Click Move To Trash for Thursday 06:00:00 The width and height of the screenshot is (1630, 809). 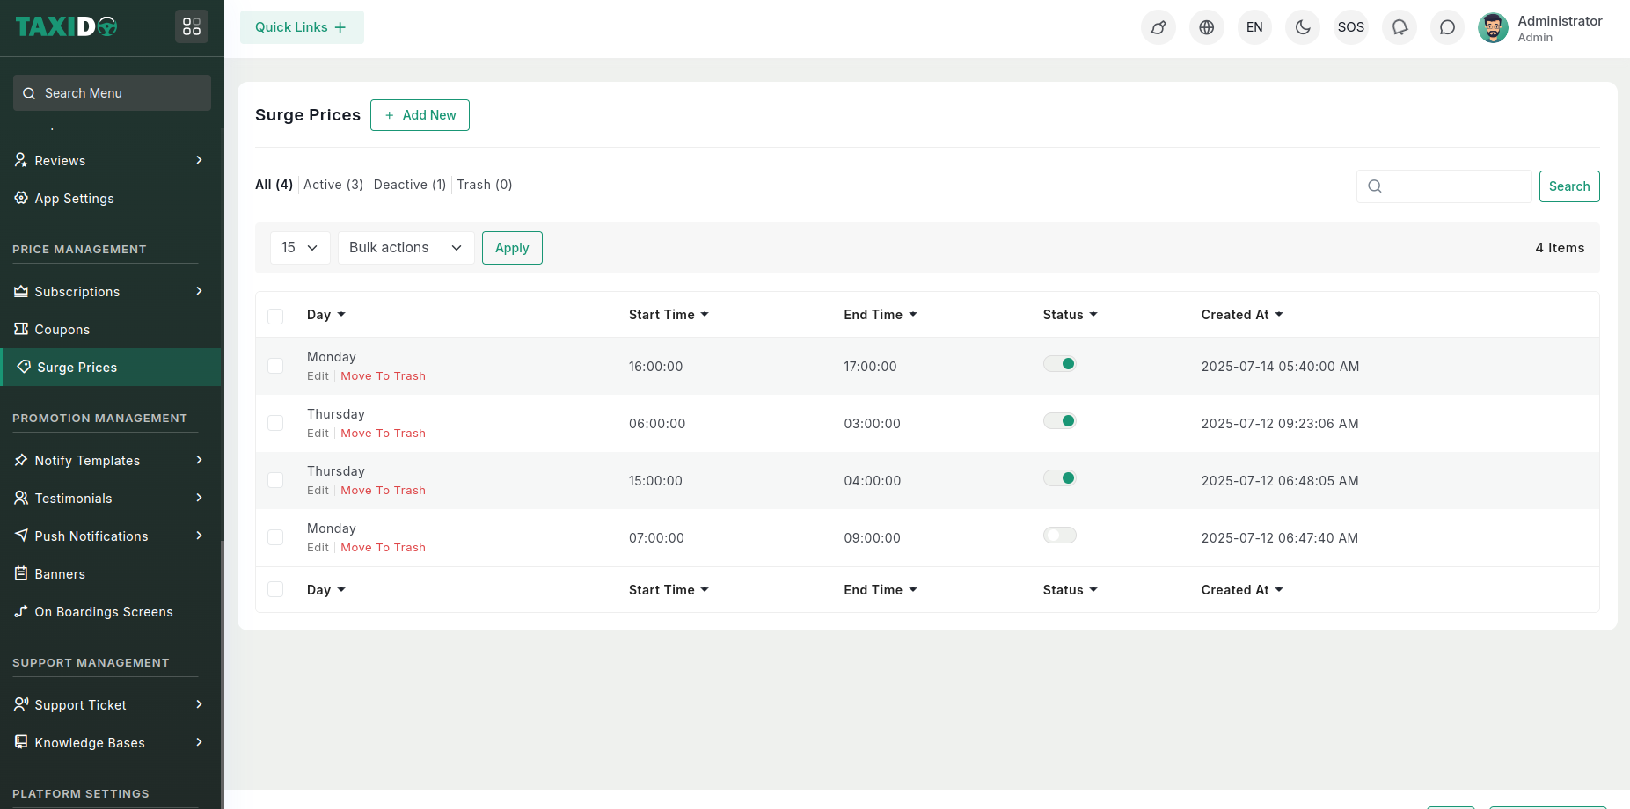point(383,434)
